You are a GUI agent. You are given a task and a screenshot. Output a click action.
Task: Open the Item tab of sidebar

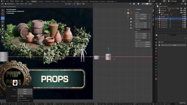click(153, 10)
